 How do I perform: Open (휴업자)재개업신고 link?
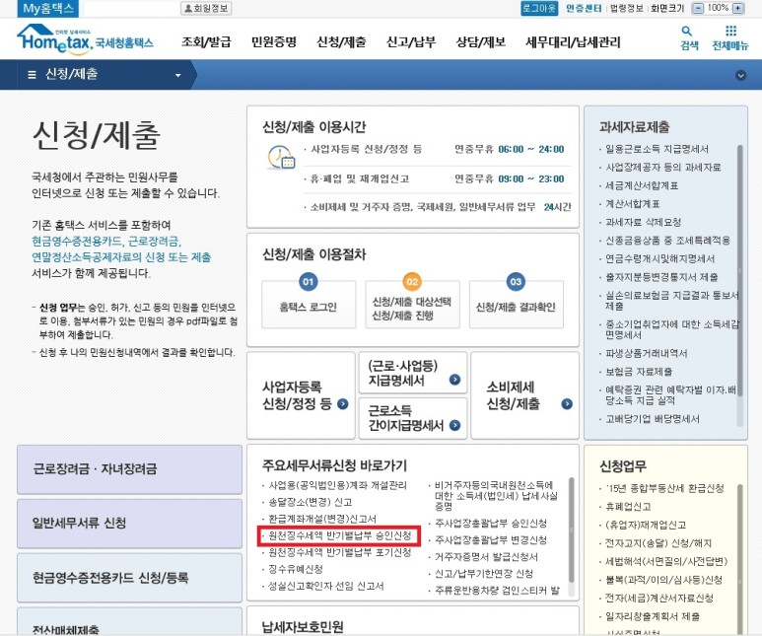pos(646,525)
